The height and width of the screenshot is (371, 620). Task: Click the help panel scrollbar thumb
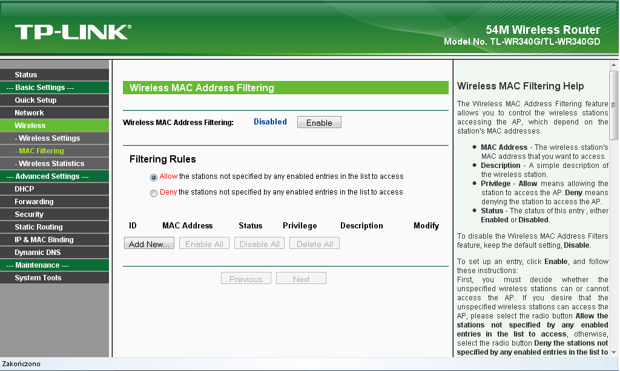point(614,105)
